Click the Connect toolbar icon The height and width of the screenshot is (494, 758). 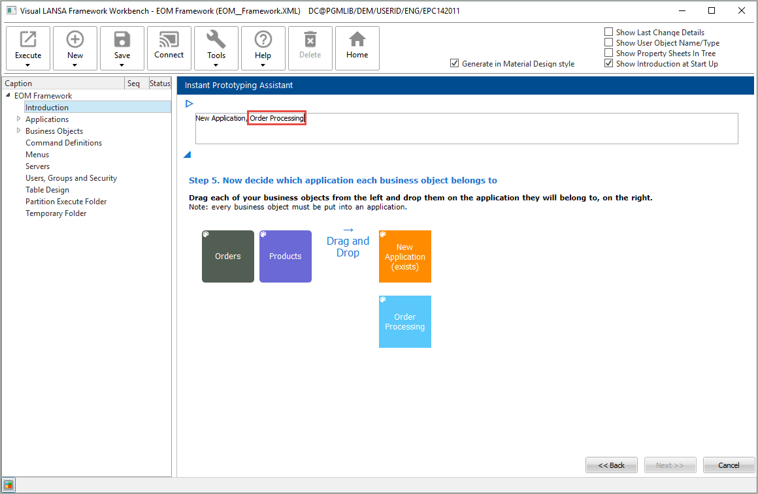pos(169,40)
